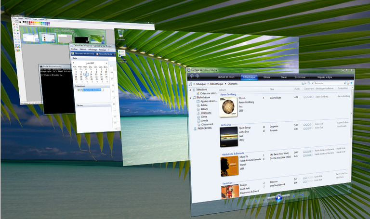This screenshot has height=219, width=370.
Task: Collapse the Sélections tree node
Action: click(190, 90)
